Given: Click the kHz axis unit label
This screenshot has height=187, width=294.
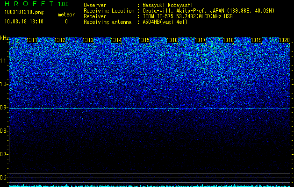Looking at the screenshot, I should pyautogui.click(x=4, y=38).
